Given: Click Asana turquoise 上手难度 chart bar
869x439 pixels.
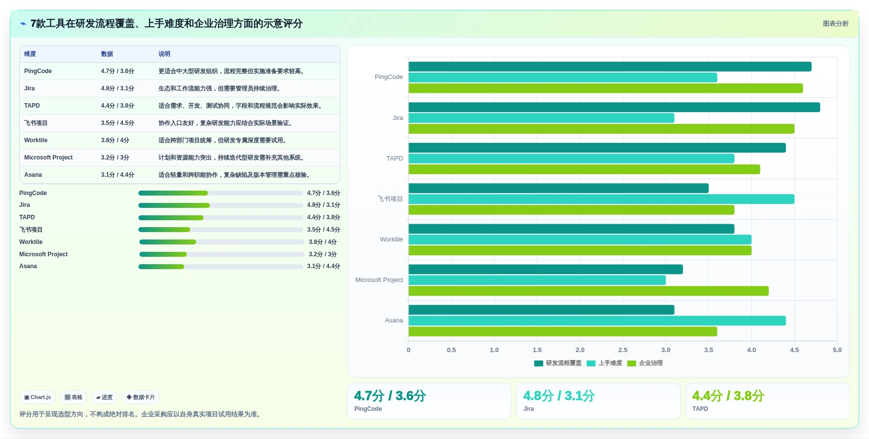Looking at the screenshot, I should pos(597,320).
